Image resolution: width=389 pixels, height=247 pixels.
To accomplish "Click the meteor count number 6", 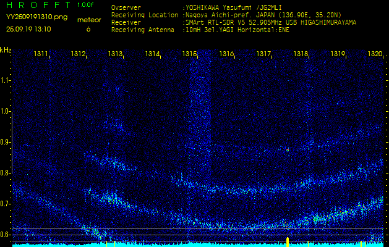I will tap(88, 29).
